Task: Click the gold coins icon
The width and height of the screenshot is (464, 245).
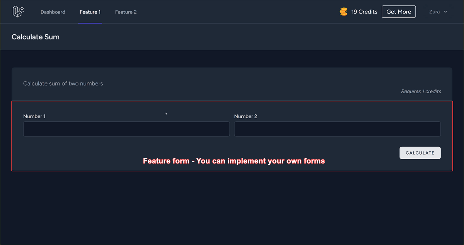Action: [x=343, y=12]
